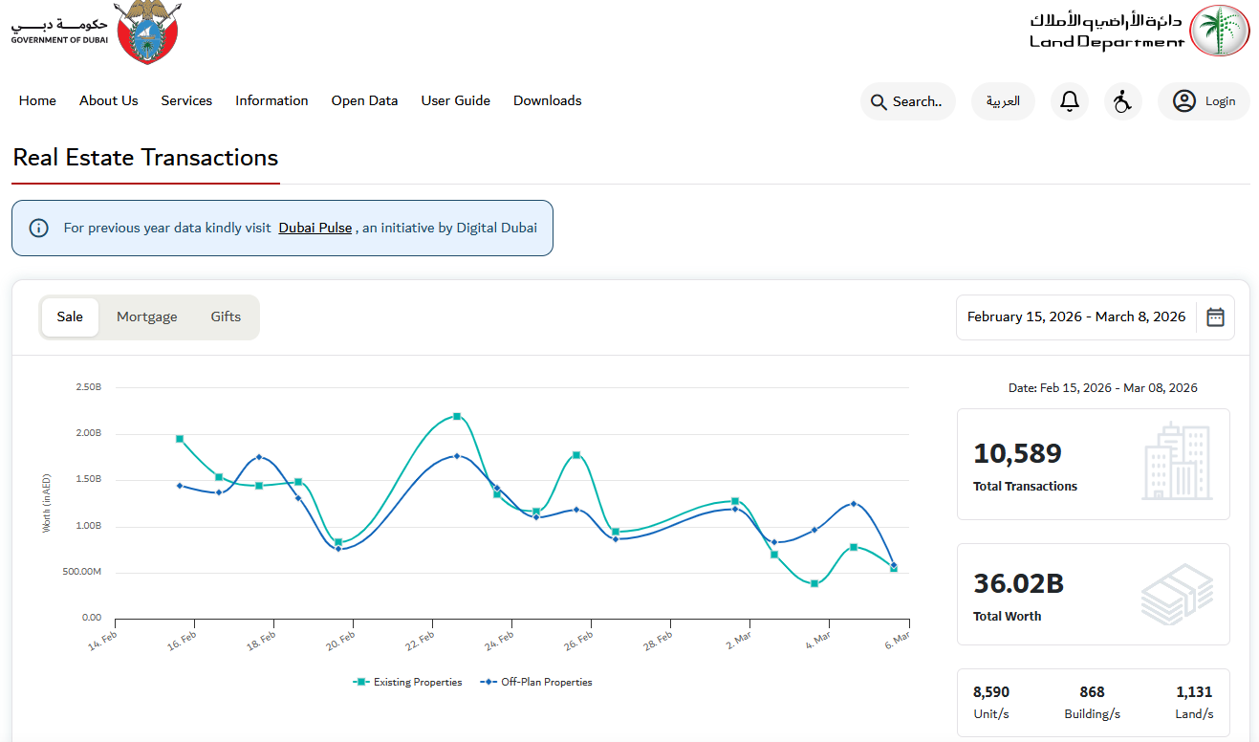Viewport: 1259px width, 742px height.
Task: Expand the Services menu
Action: pyautogui.click(x=186, y=100)
